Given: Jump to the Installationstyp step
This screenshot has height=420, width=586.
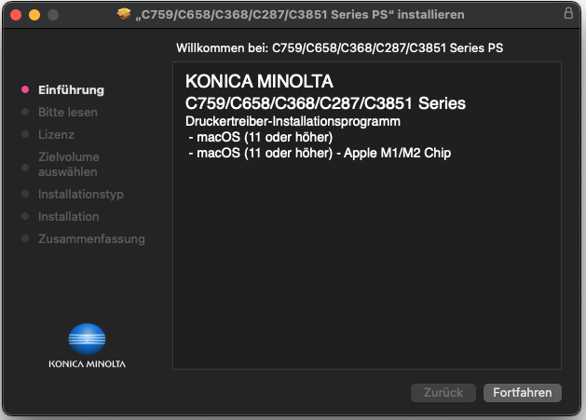Looking at the screenshot, I should click(80, 195).
